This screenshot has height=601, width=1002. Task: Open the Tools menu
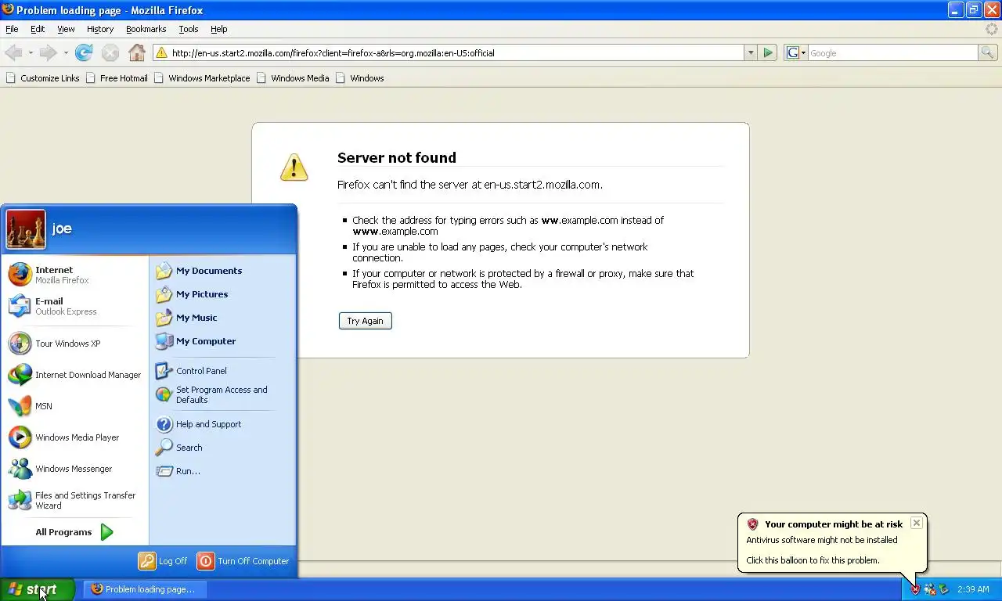189,29
